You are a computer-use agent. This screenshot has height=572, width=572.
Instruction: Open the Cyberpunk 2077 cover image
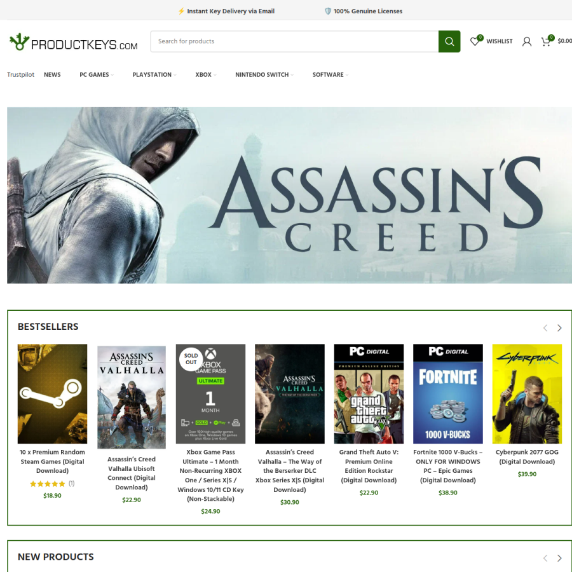[x=527, y=393]
